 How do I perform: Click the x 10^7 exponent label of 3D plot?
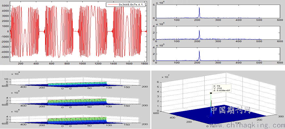point(166,77)
